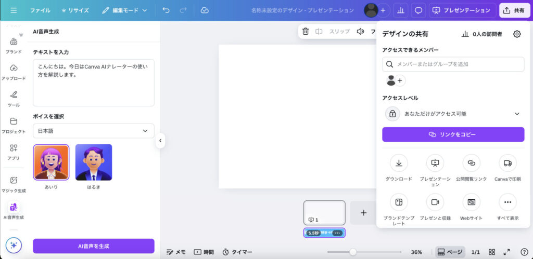The image size is (533, 259).
Task: Click the AI音声を生成 button
Action: click(94, 246)
